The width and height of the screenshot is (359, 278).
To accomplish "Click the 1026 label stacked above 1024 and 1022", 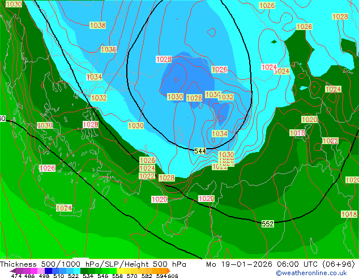I will 147,160.
